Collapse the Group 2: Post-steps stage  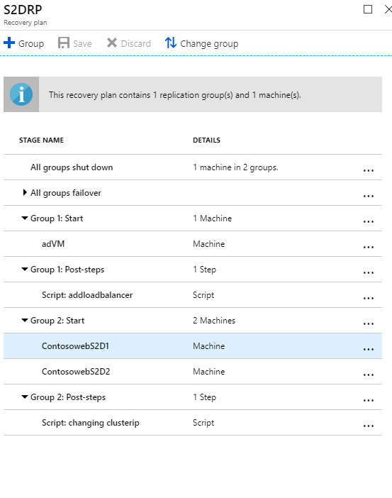click(24, 397)
